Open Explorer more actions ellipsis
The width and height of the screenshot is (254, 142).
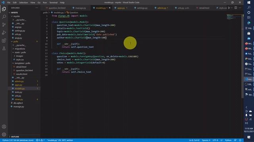coord(37,8)
